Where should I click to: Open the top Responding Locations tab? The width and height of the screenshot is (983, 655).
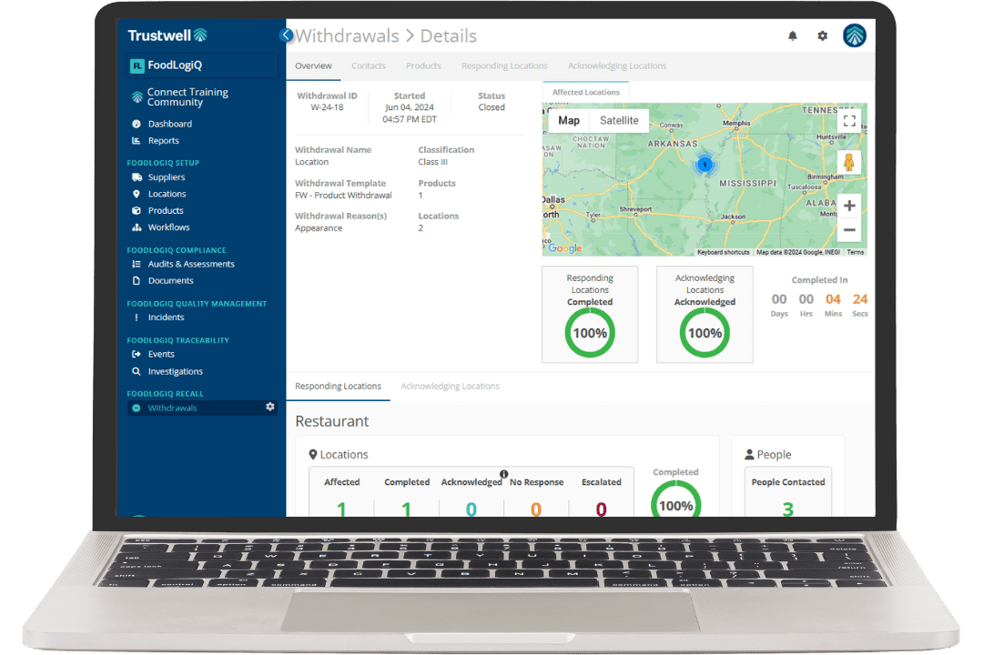504,65
